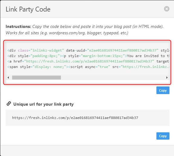Click the chain link icon beside Unique url

pos(9,104)
